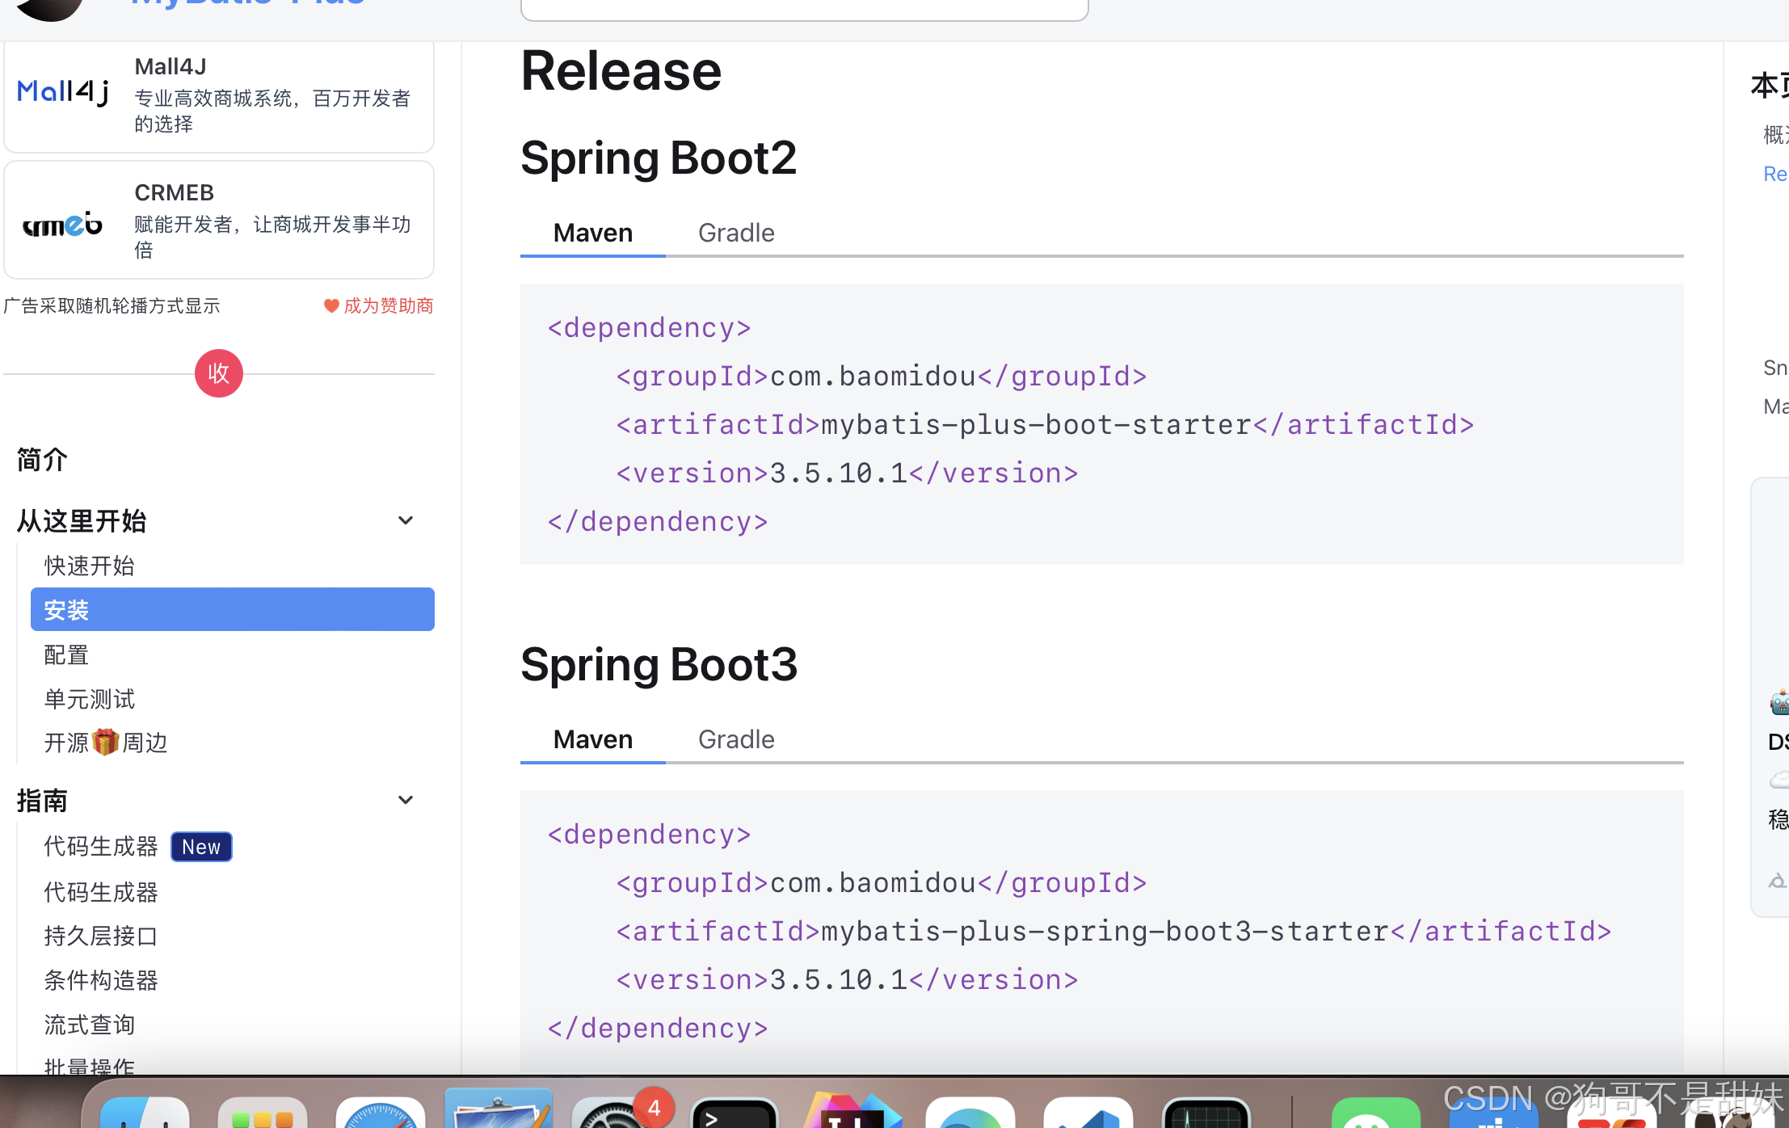Screen dimensions: 1789x1128
Task: Go to 配置 page in sidebar
Action: (66, 654)
